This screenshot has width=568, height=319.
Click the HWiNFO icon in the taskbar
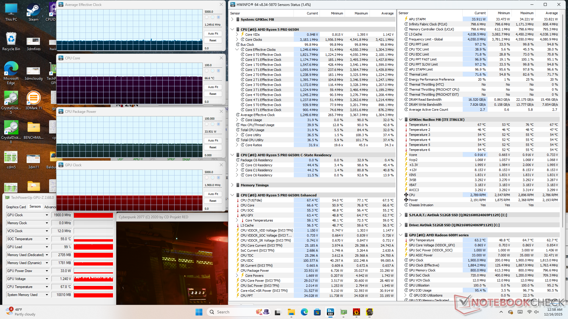tap(330, 312)
